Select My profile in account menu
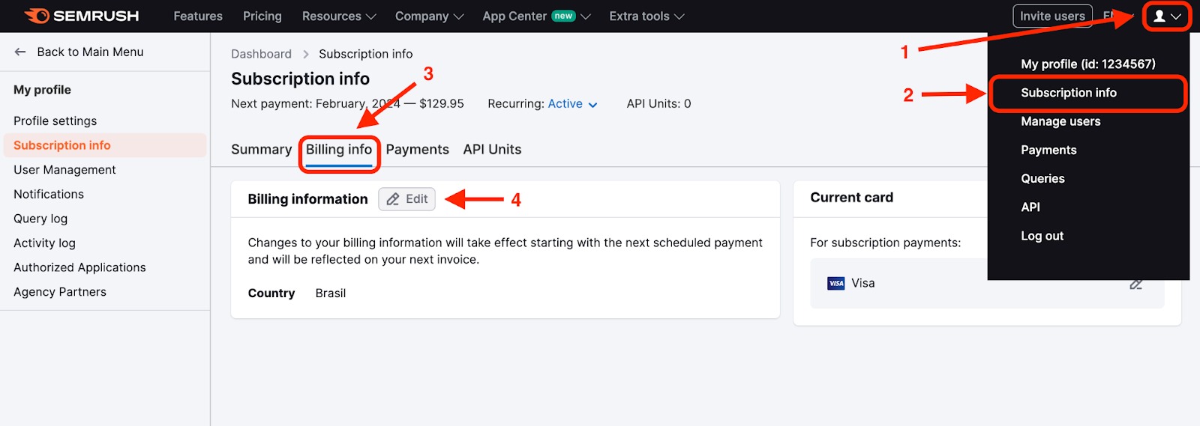Image resolution: width=1200 pixels, height=426 pixels. [1087, 64]
